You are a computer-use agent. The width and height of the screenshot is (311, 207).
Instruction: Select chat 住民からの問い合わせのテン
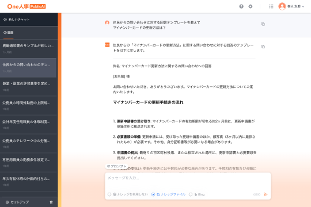click(28, 68)
